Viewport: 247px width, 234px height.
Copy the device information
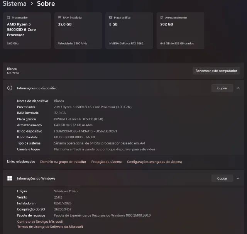[x=222, y=88]
